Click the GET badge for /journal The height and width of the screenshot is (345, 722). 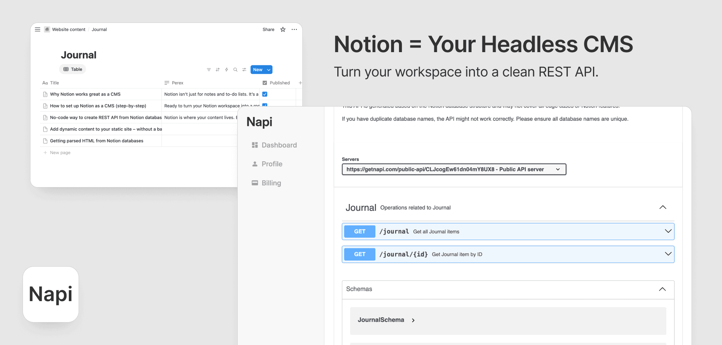pos(359,231)
